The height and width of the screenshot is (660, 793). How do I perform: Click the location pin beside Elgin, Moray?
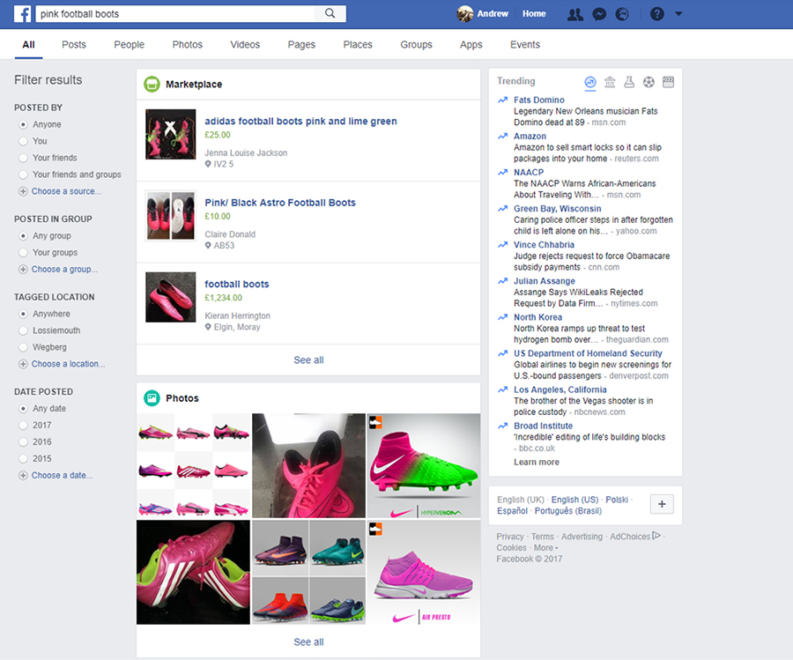208,327
